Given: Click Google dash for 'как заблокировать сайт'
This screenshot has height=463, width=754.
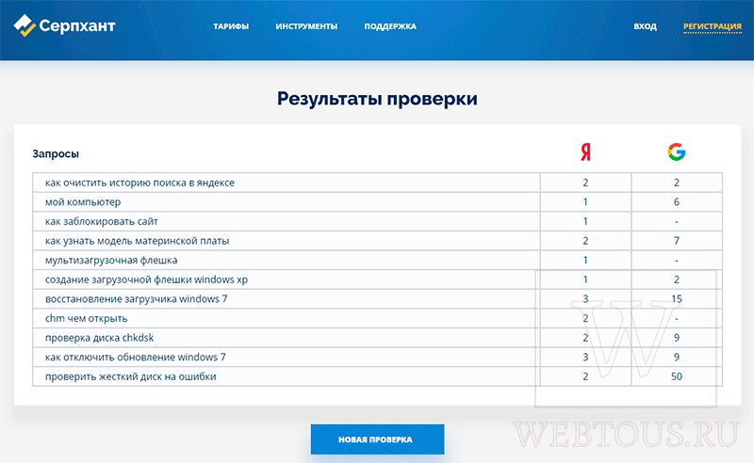Looking at the screenshot, I should tap(676, 221).
